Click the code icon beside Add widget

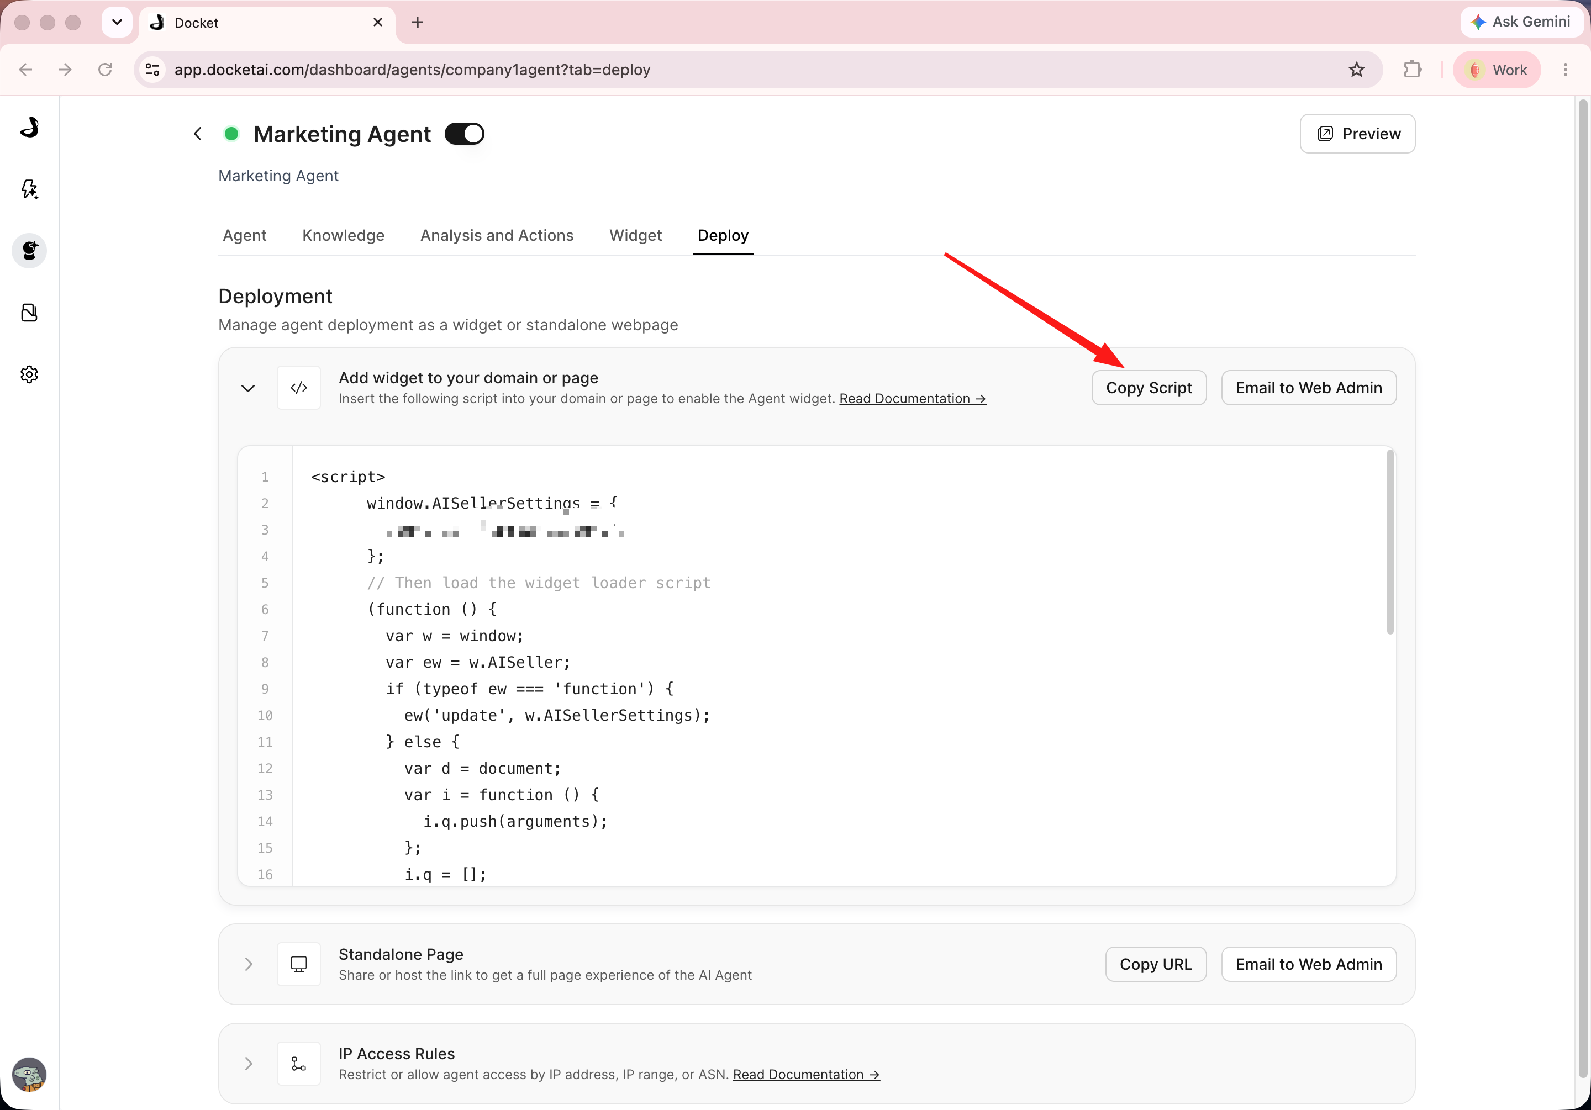tap(299, 387)
